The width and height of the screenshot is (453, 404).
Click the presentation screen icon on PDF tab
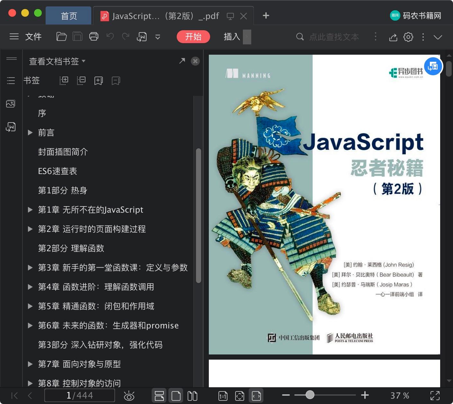pos(230,16)
